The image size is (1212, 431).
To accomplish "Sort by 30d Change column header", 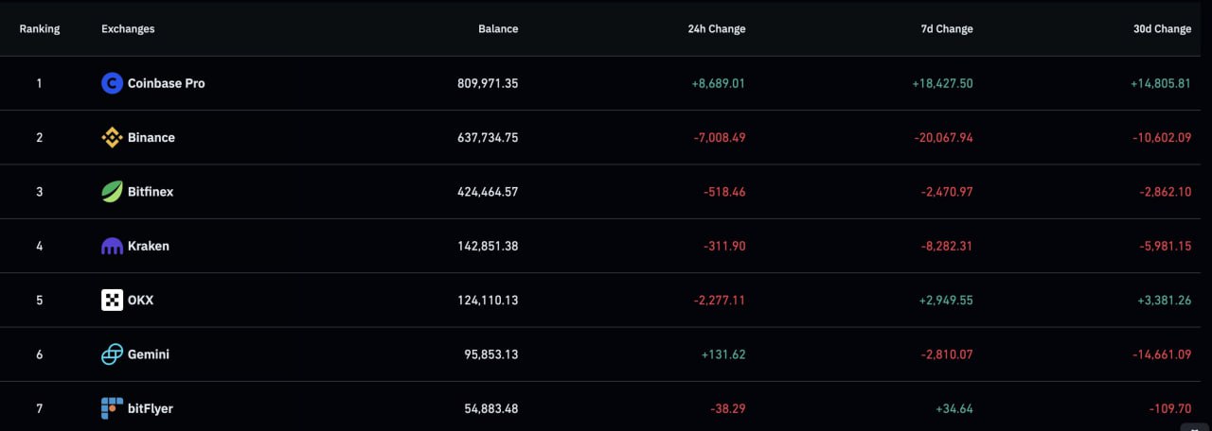I will (x=1162, y=29).
